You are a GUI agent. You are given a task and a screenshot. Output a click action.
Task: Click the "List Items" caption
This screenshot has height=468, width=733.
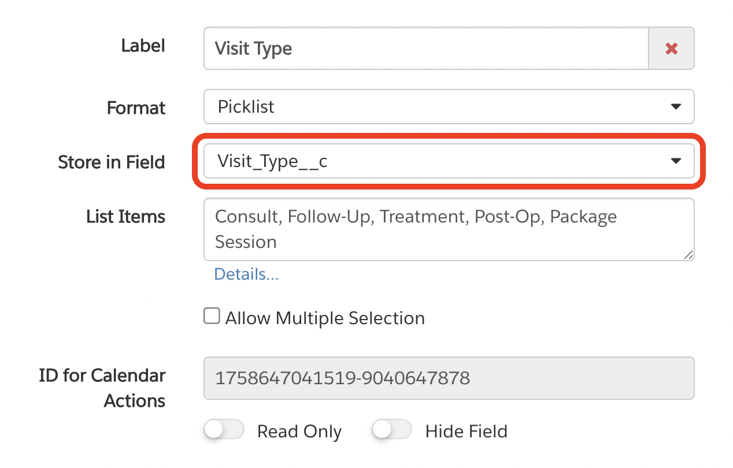(x=125, y=217)
